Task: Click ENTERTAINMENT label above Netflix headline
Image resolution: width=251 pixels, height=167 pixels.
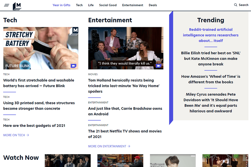Action: pos(98,125)
